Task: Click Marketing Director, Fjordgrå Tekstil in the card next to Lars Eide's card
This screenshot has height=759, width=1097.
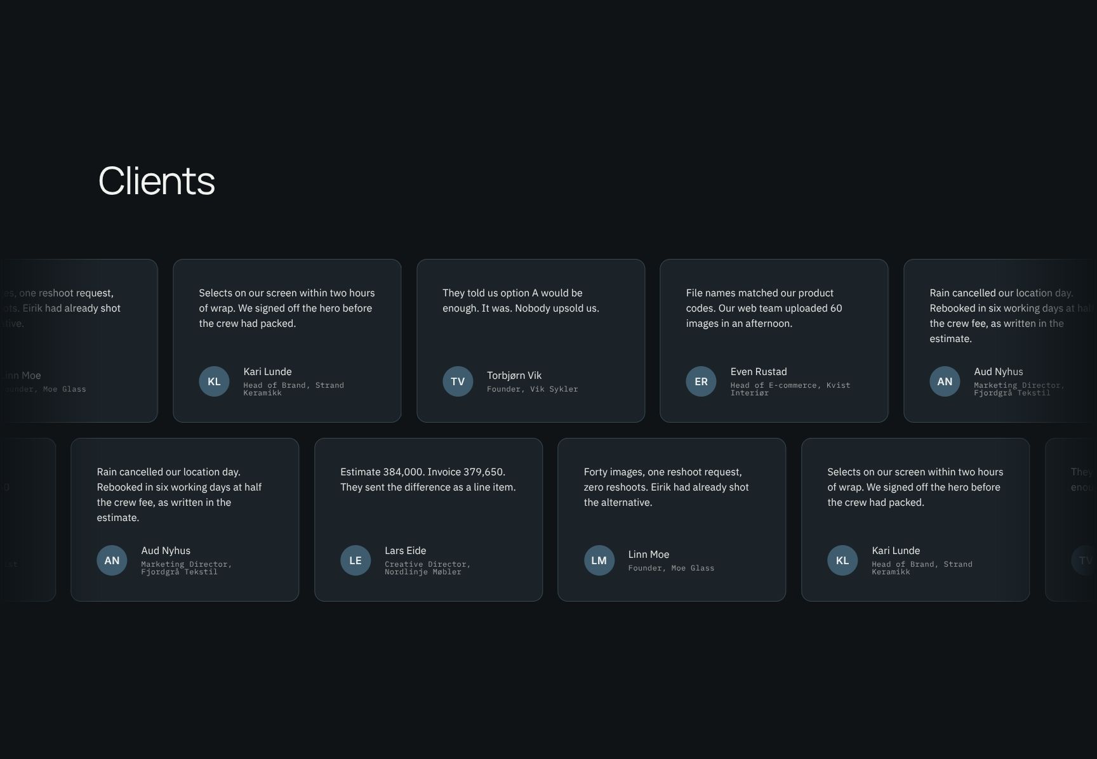Action: (x=186, y=568)
